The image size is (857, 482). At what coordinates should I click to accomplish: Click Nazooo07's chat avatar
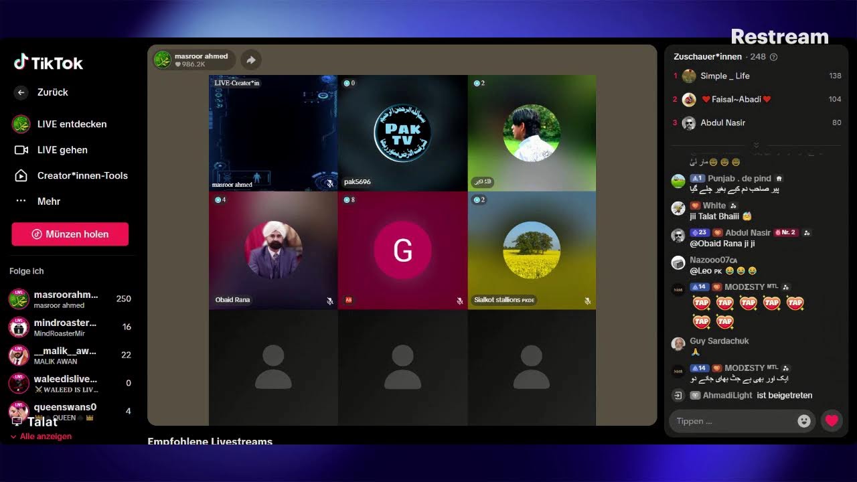click(x=678, y=262)
